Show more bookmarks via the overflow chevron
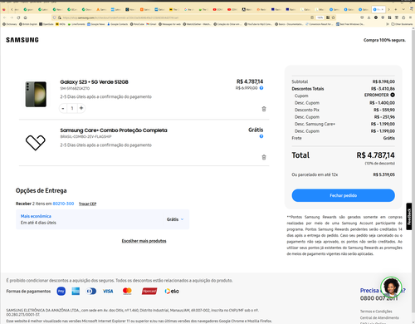415x324 pixels. click(x=388, y=24)
